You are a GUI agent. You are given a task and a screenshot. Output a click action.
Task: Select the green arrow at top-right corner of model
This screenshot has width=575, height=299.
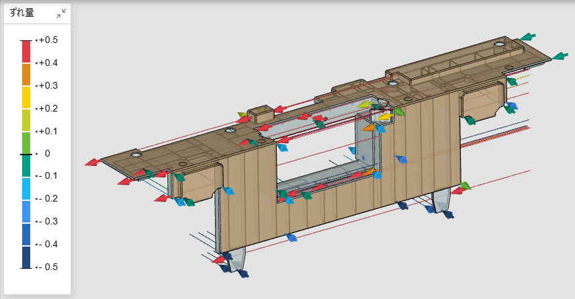pyautogui.click(x=529, y=37)
